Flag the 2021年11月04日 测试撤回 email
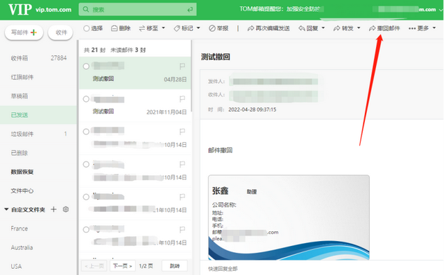The width and height of the screenshot is (444, 275). tap(182, 99)
